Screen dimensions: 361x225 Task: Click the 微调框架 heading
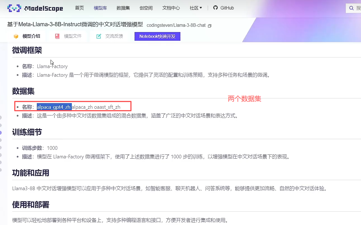coord(27,50)
